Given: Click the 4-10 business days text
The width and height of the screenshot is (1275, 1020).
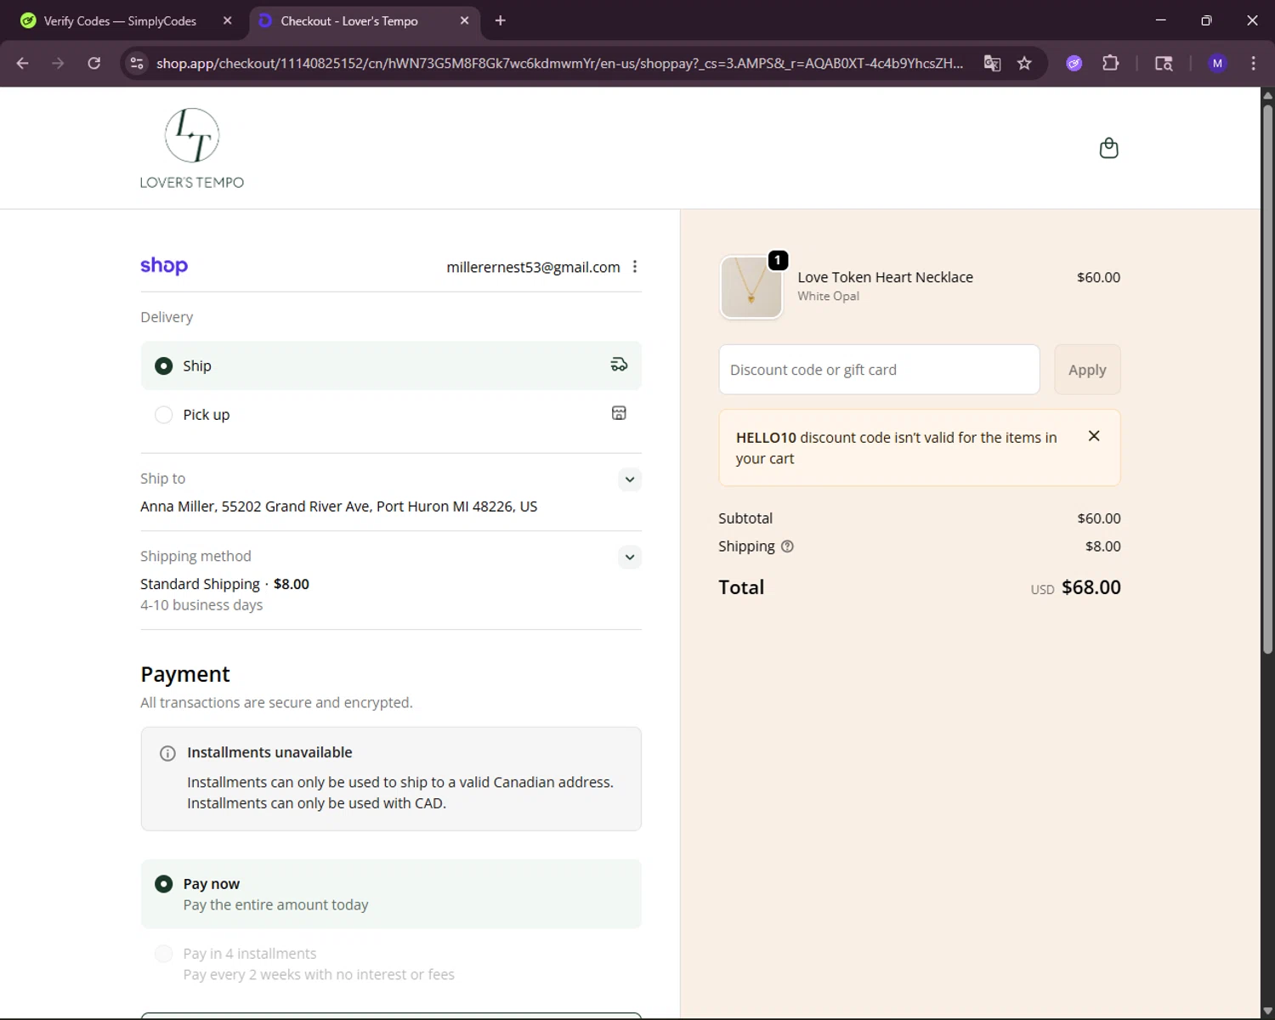Looking at the screenshot, I should pyautogui.click(x=201, y=605).
